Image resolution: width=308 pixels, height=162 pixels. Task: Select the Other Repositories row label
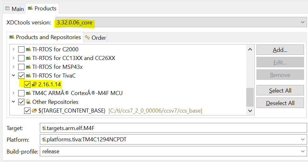click(55, 102)
